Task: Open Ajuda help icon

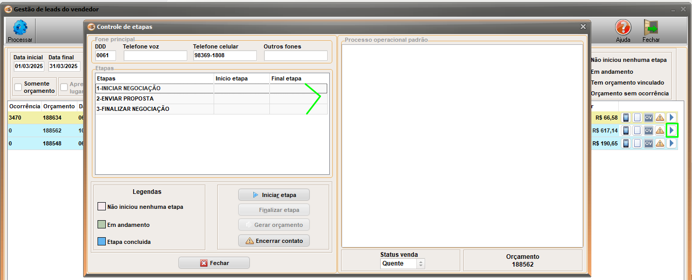Action: point(623,28)
